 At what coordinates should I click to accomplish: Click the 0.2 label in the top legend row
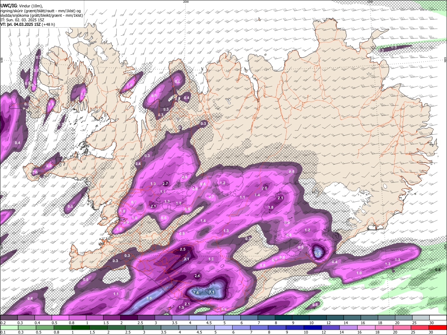click(x=2, y=323)
